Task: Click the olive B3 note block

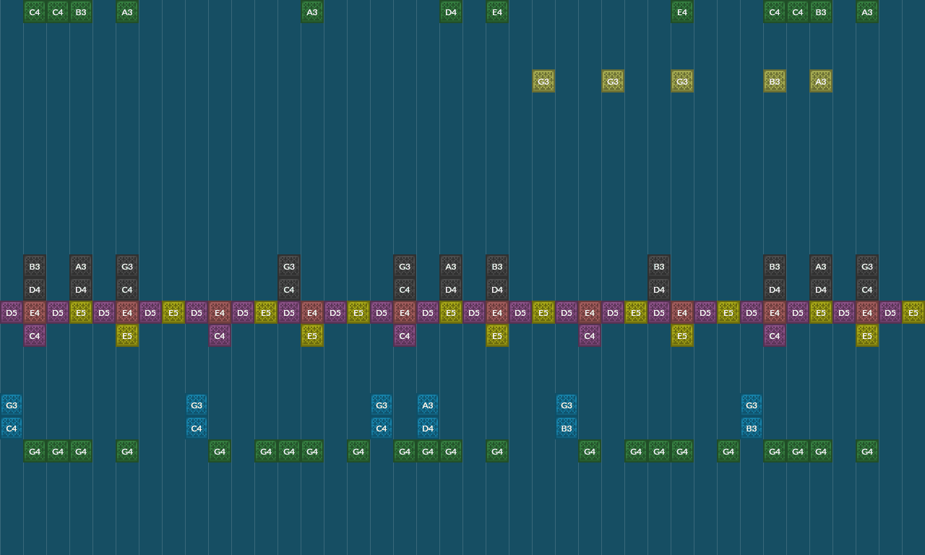Action: point(775,81)
